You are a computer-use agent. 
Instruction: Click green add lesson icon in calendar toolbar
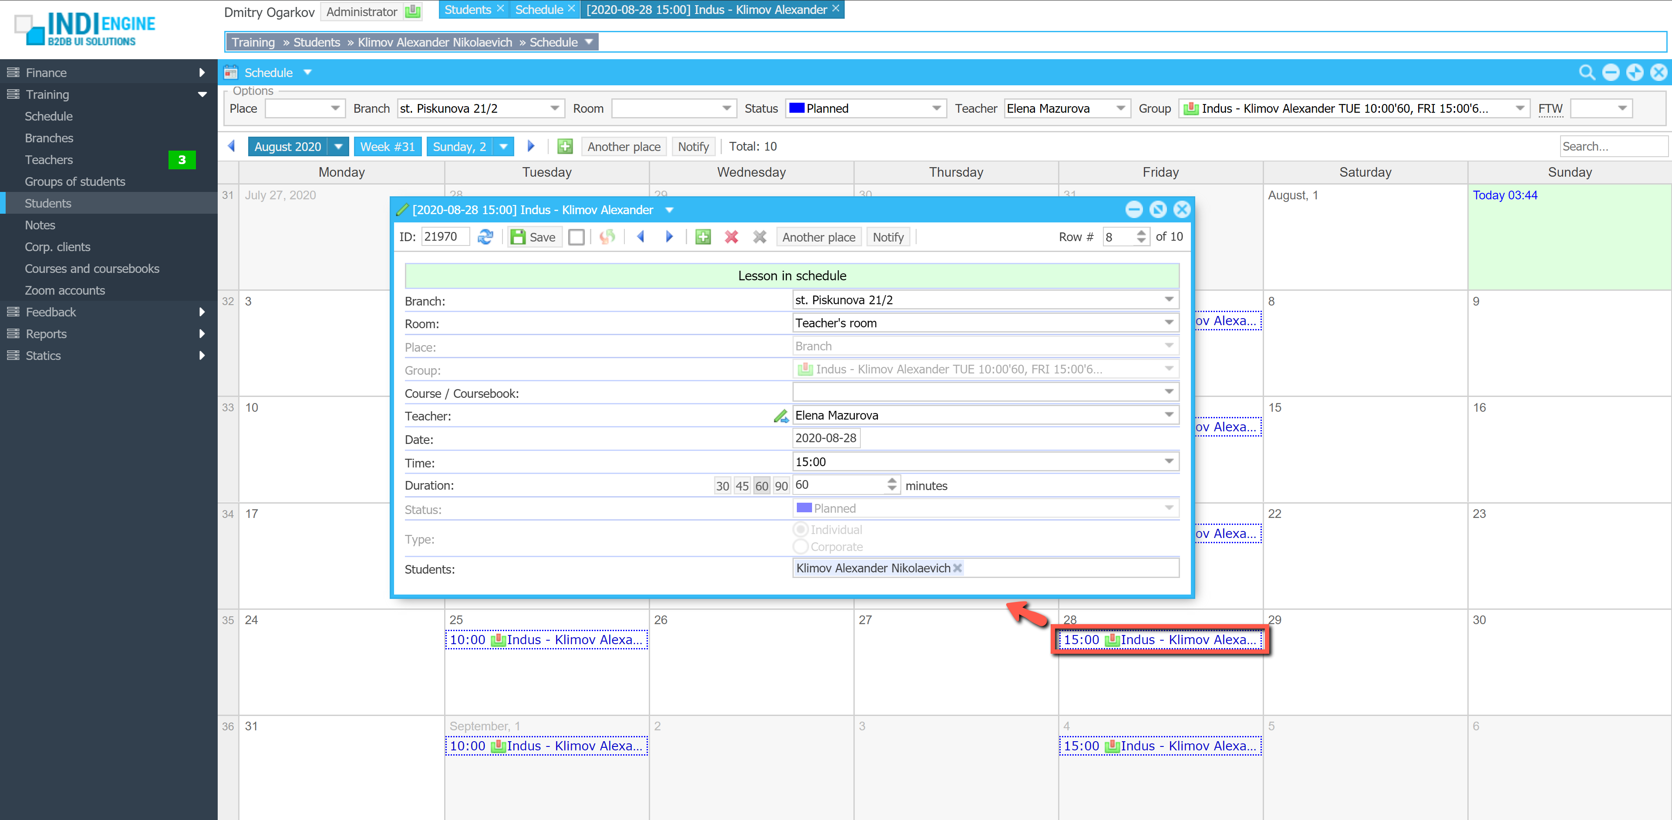pos(565,147)
